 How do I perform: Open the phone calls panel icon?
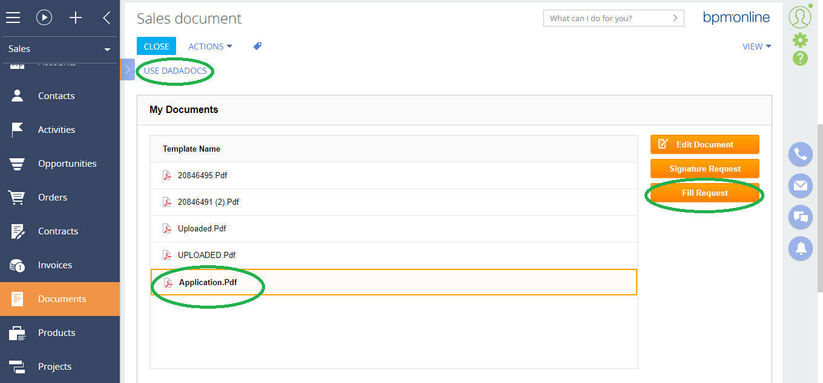[800, 155]
